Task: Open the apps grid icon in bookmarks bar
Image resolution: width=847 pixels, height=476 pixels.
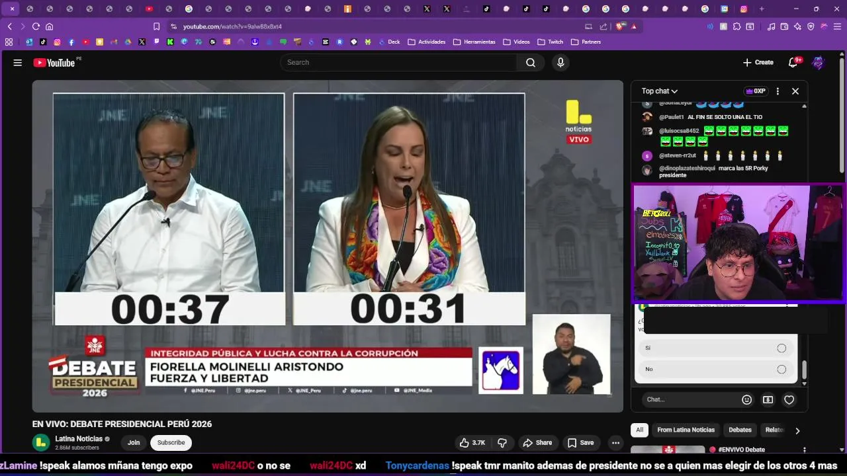Action: 9,42
